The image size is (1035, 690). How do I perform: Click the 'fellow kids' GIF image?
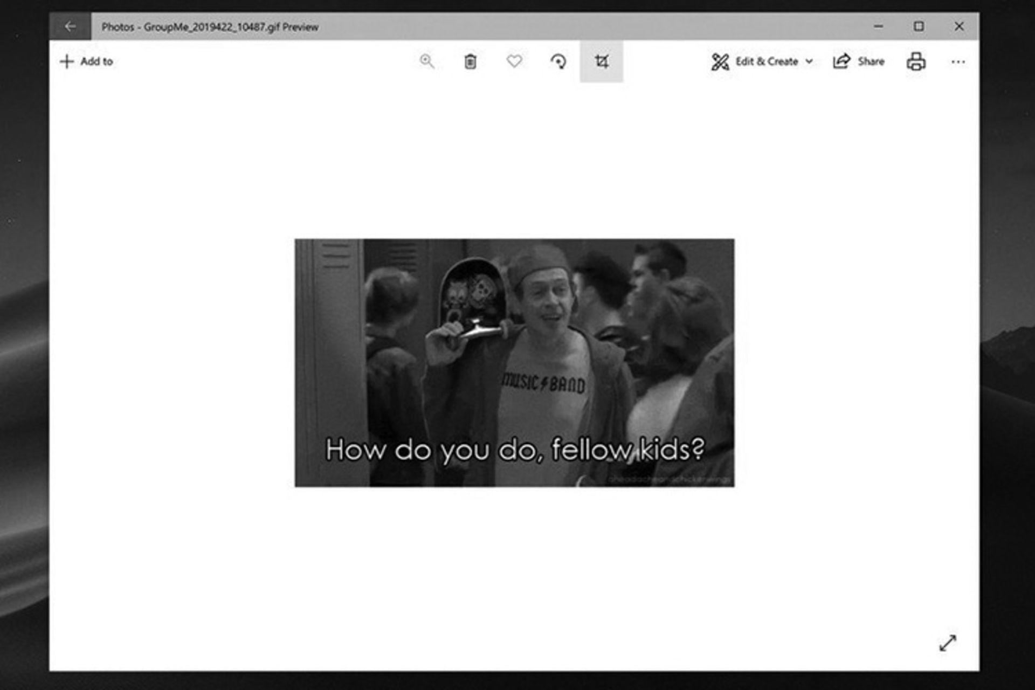click(x=514, y=363)
